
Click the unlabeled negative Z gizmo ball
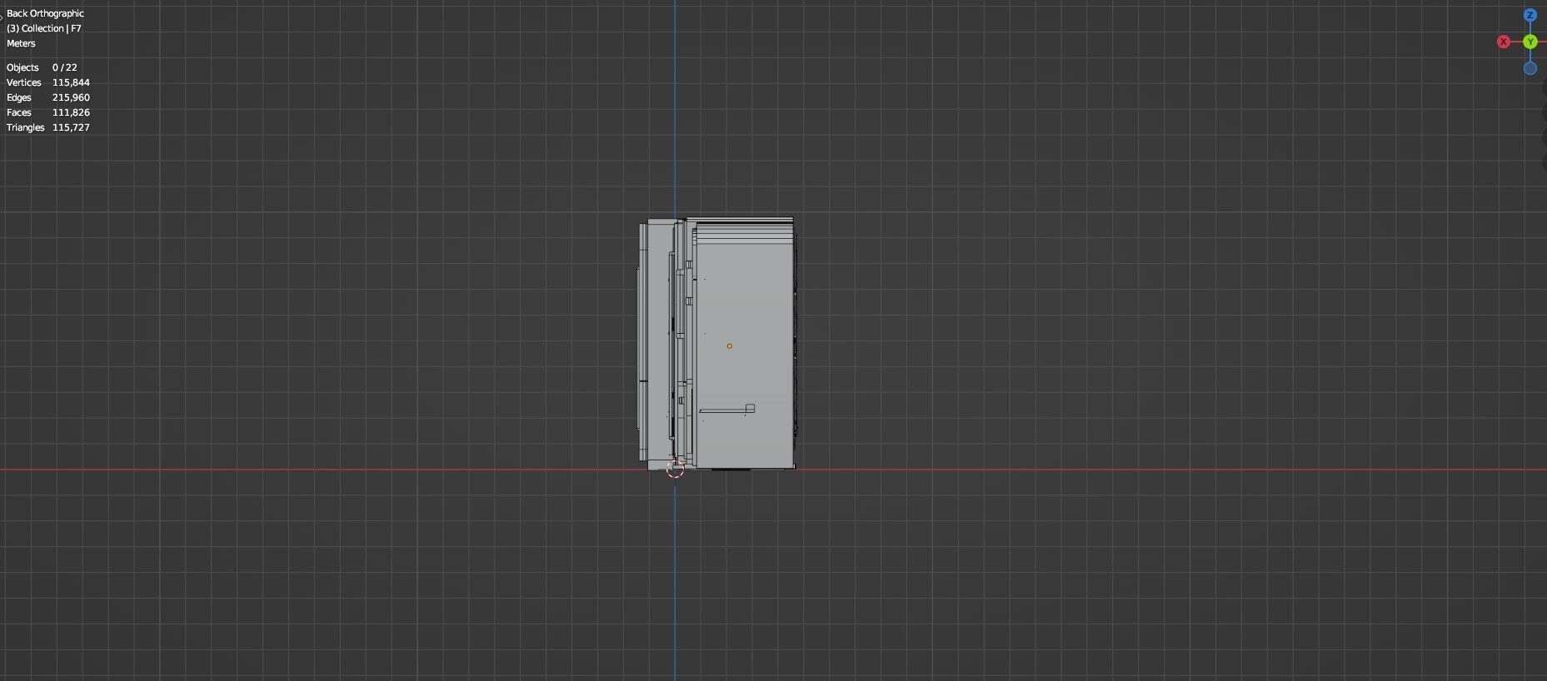[x=1530, y=68]
